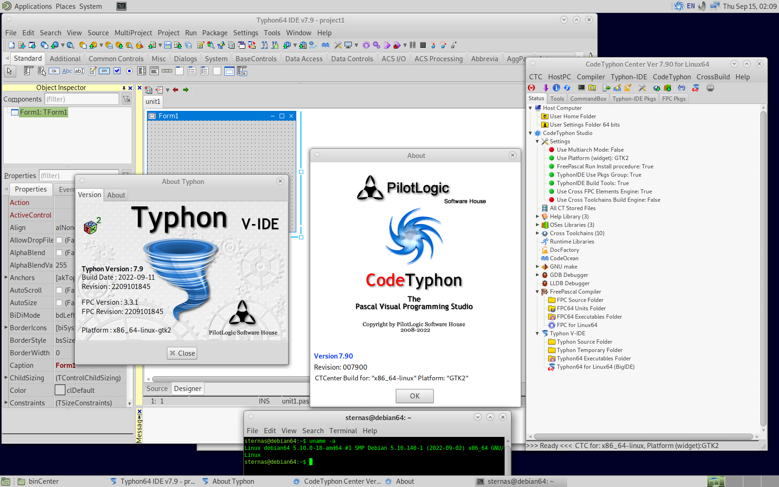Click the red power icon in CodeTyphon Center
The height and width of the screenshot is (487, 779).
tap(531, 88)
